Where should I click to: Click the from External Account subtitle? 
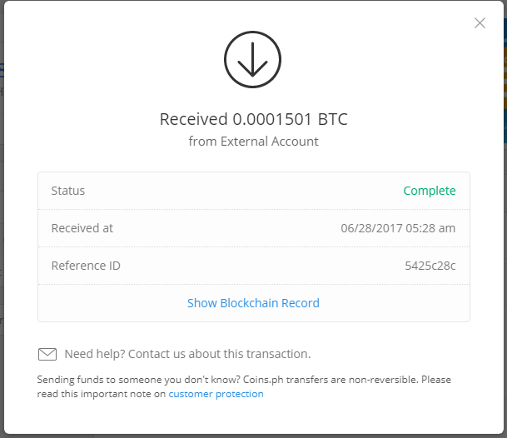coord(253,142)
